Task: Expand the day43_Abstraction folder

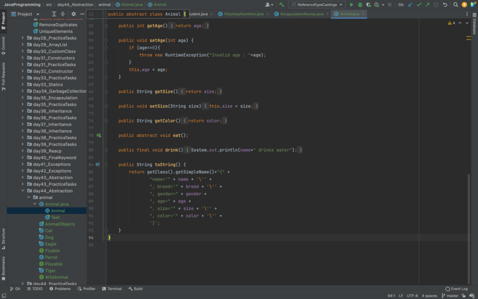Action: pyautogui.click(x=22, y=178)
